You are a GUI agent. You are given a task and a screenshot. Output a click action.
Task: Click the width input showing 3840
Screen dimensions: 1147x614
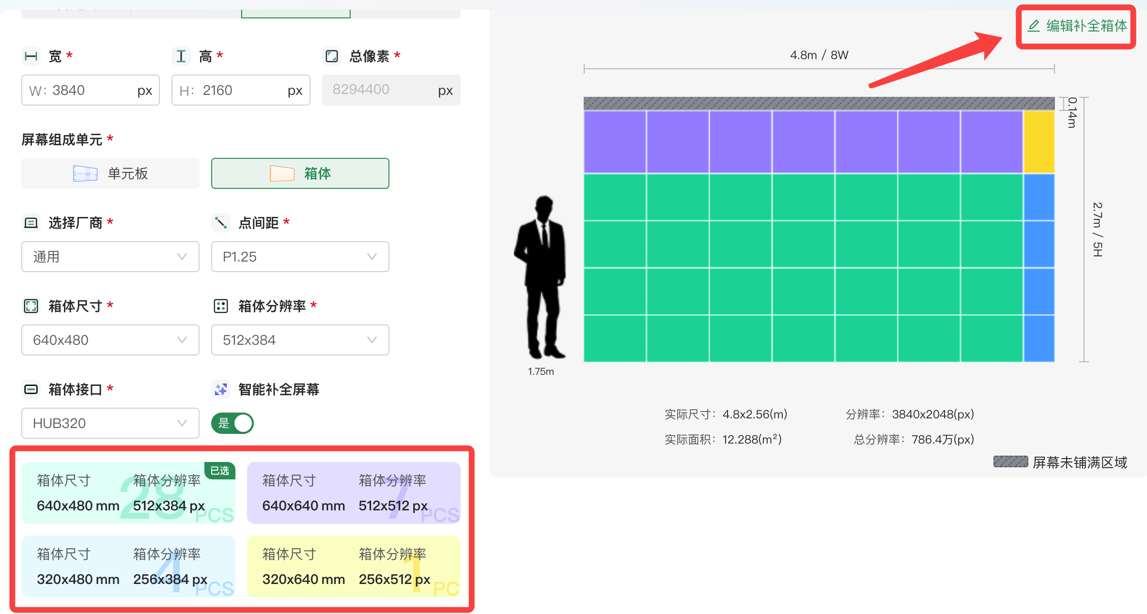point(90,91)
